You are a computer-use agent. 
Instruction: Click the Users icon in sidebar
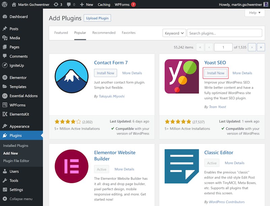pos(5,171)
